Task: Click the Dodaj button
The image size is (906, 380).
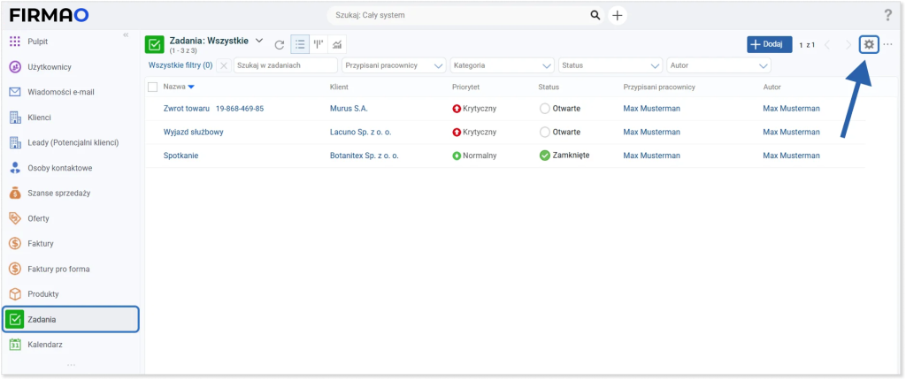Action: (769, 44)
